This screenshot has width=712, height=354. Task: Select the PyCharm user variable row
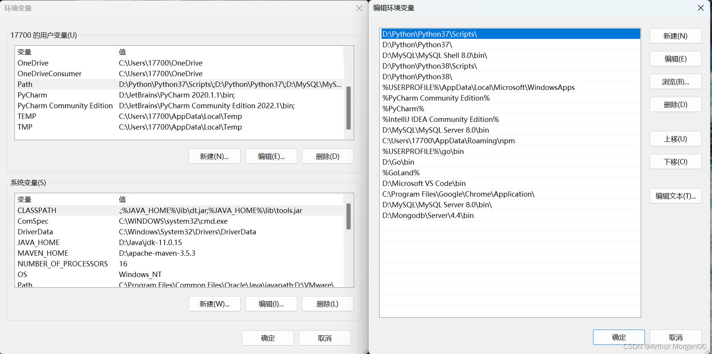pyautogui.click(x=180, y=95)
